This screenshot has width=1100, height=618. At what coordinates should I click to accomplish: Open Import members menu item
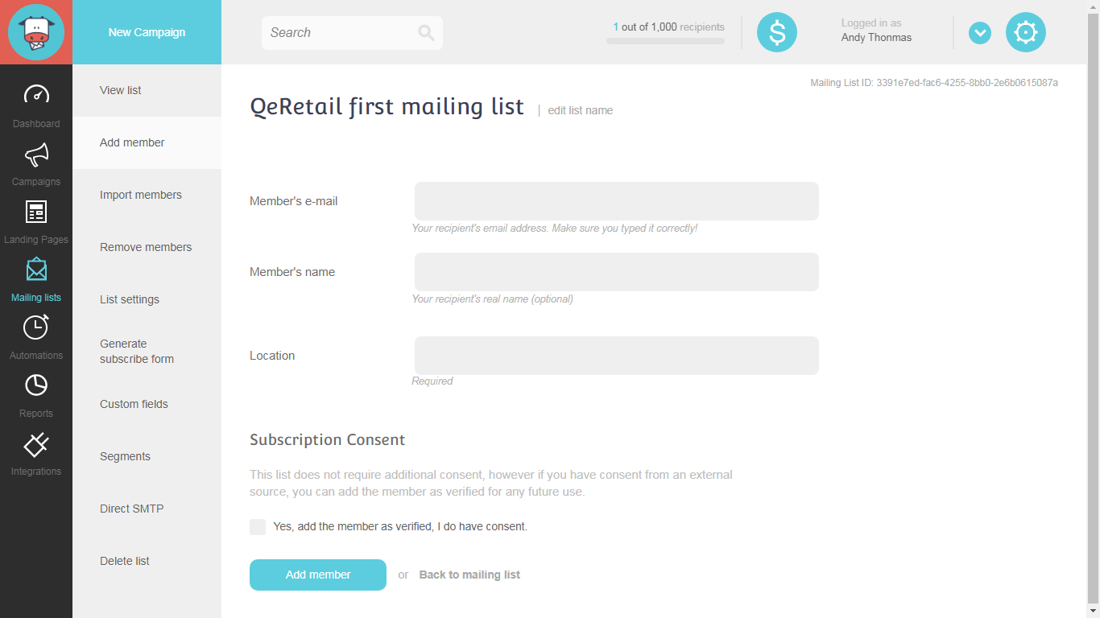(x=141, y=195)
